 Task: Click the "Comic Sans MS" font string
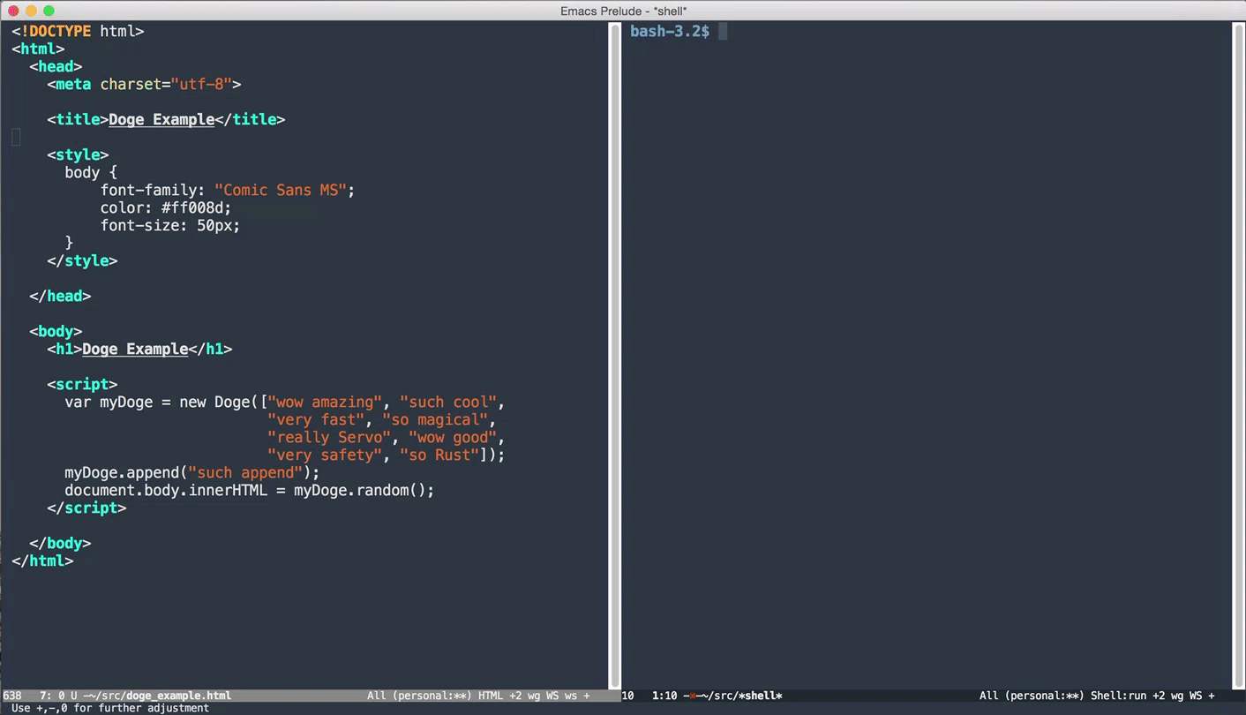pos(281,190)
